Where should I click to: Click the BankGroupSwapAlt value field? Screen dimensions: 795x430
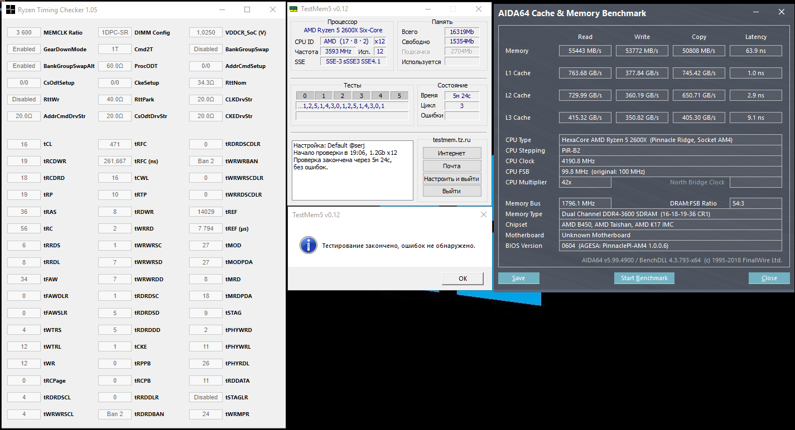click(24, 66)
